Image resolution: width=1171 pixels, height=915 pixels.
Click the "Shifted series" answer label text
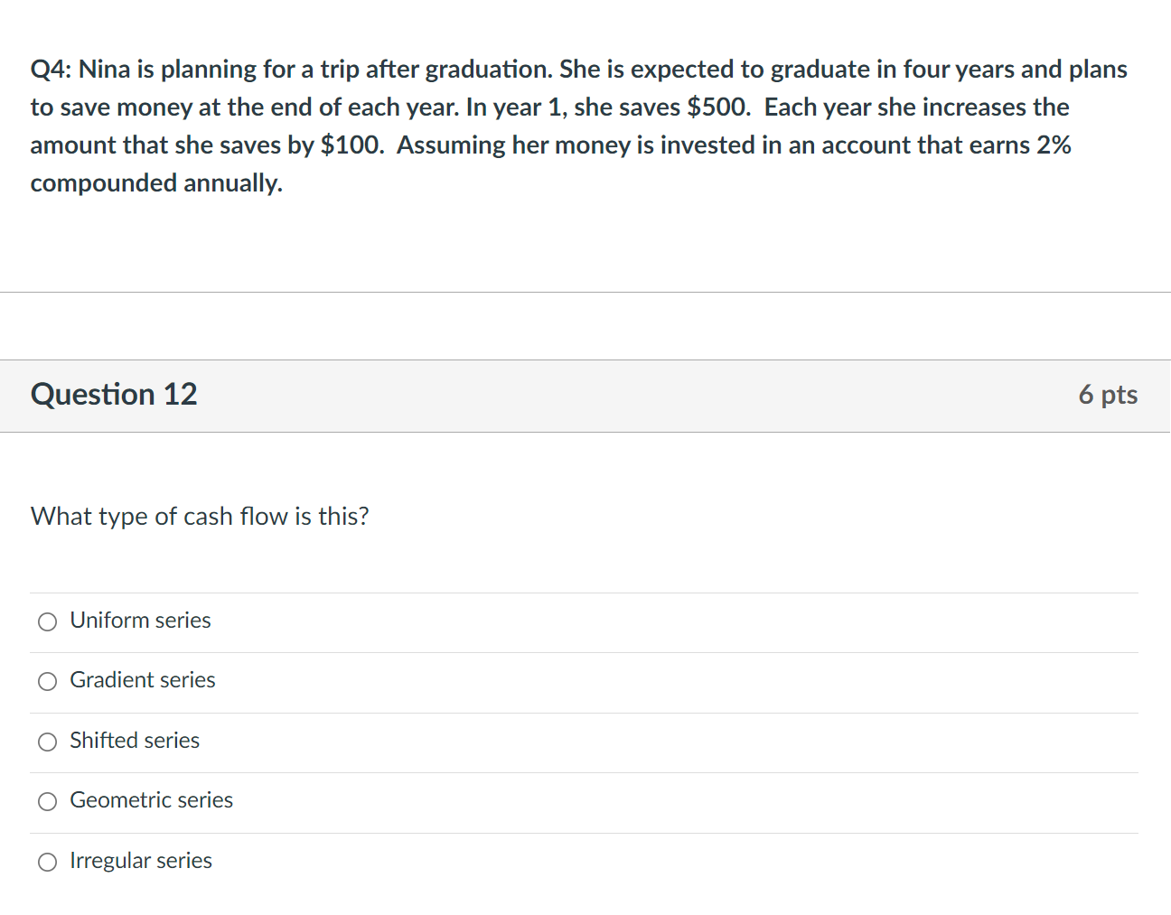pos(135,740)
